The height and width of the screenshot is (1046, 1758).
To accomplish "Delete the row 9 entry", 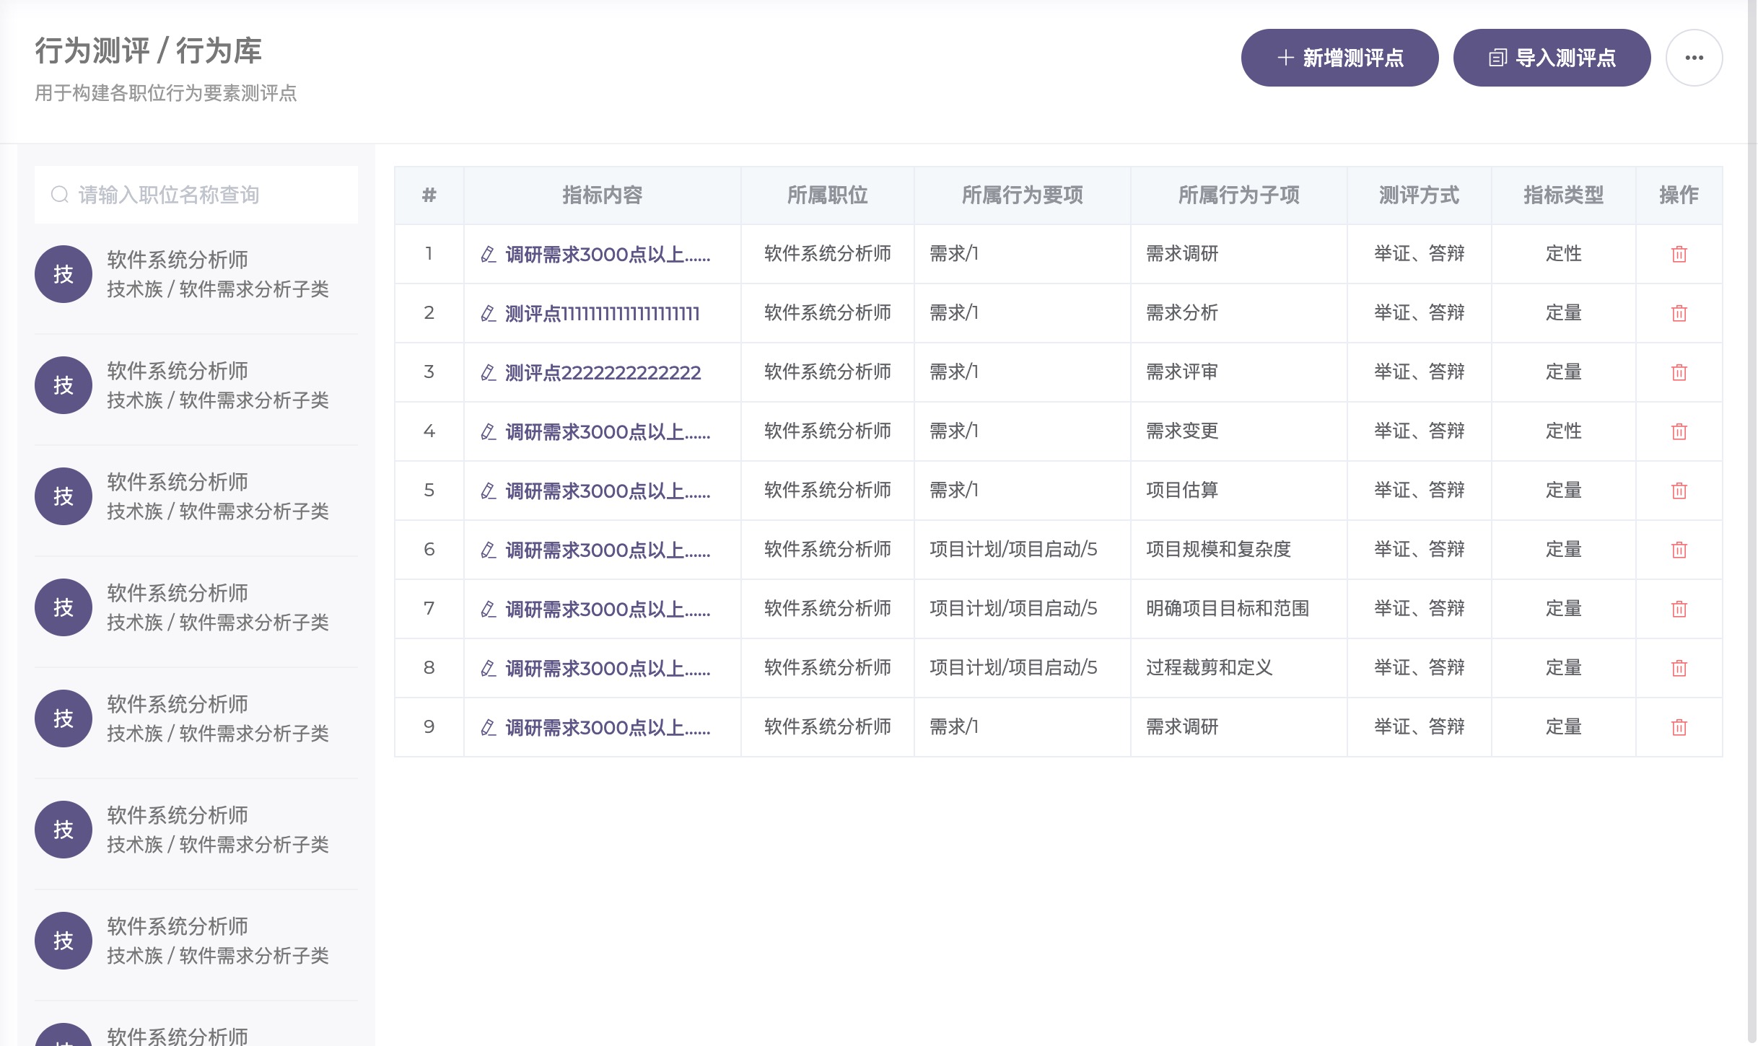I will pos(1679,727).
